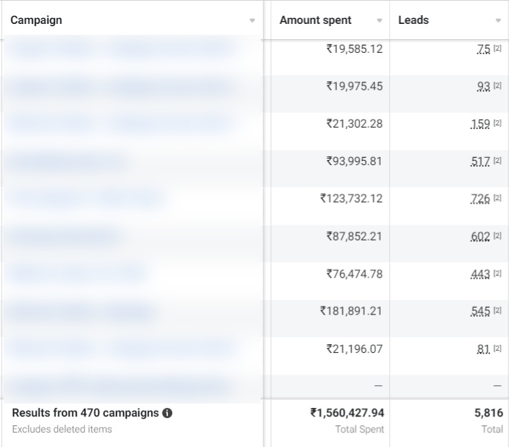The height and width of the screenshot is (447, 509).
Task: Click the ₹19,975.45 amount cell
Action: tap(355, 86)
